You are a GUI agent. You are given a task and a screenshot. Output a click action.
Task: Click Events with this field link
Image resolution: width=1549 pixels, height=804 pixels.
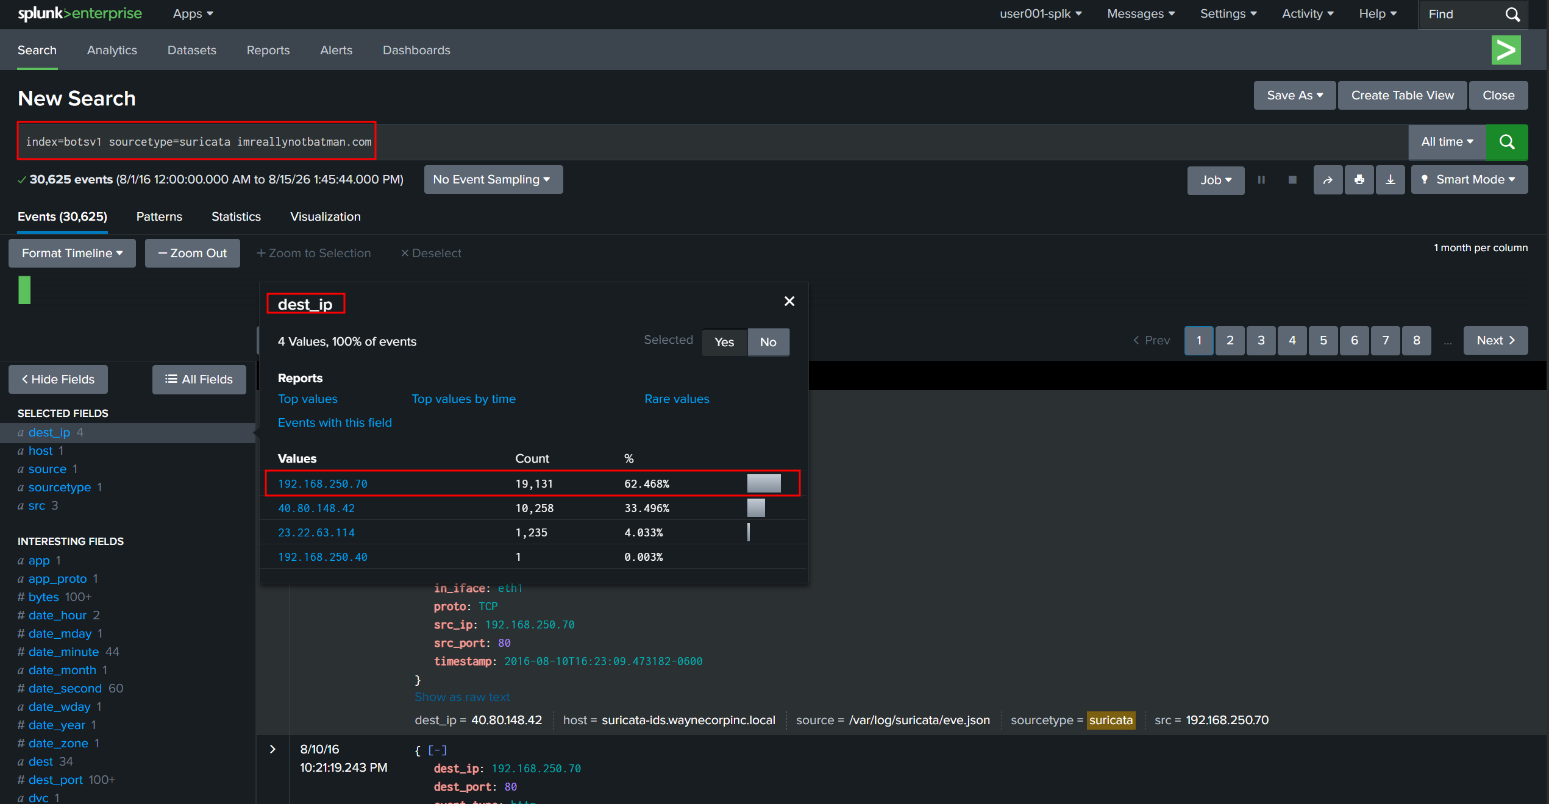click(335, 422)
